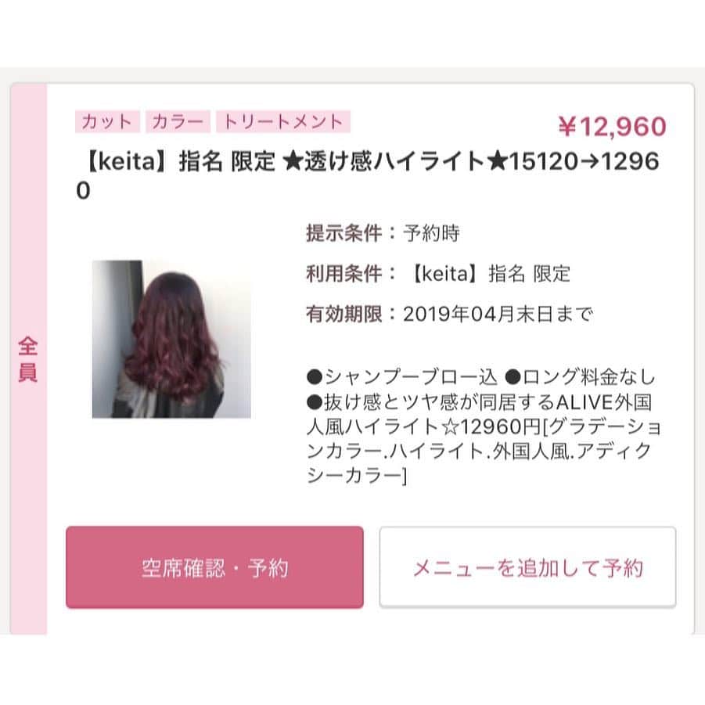Click the メニューを追加して予約 button
The image size is (705, 705).
(527, 567)
